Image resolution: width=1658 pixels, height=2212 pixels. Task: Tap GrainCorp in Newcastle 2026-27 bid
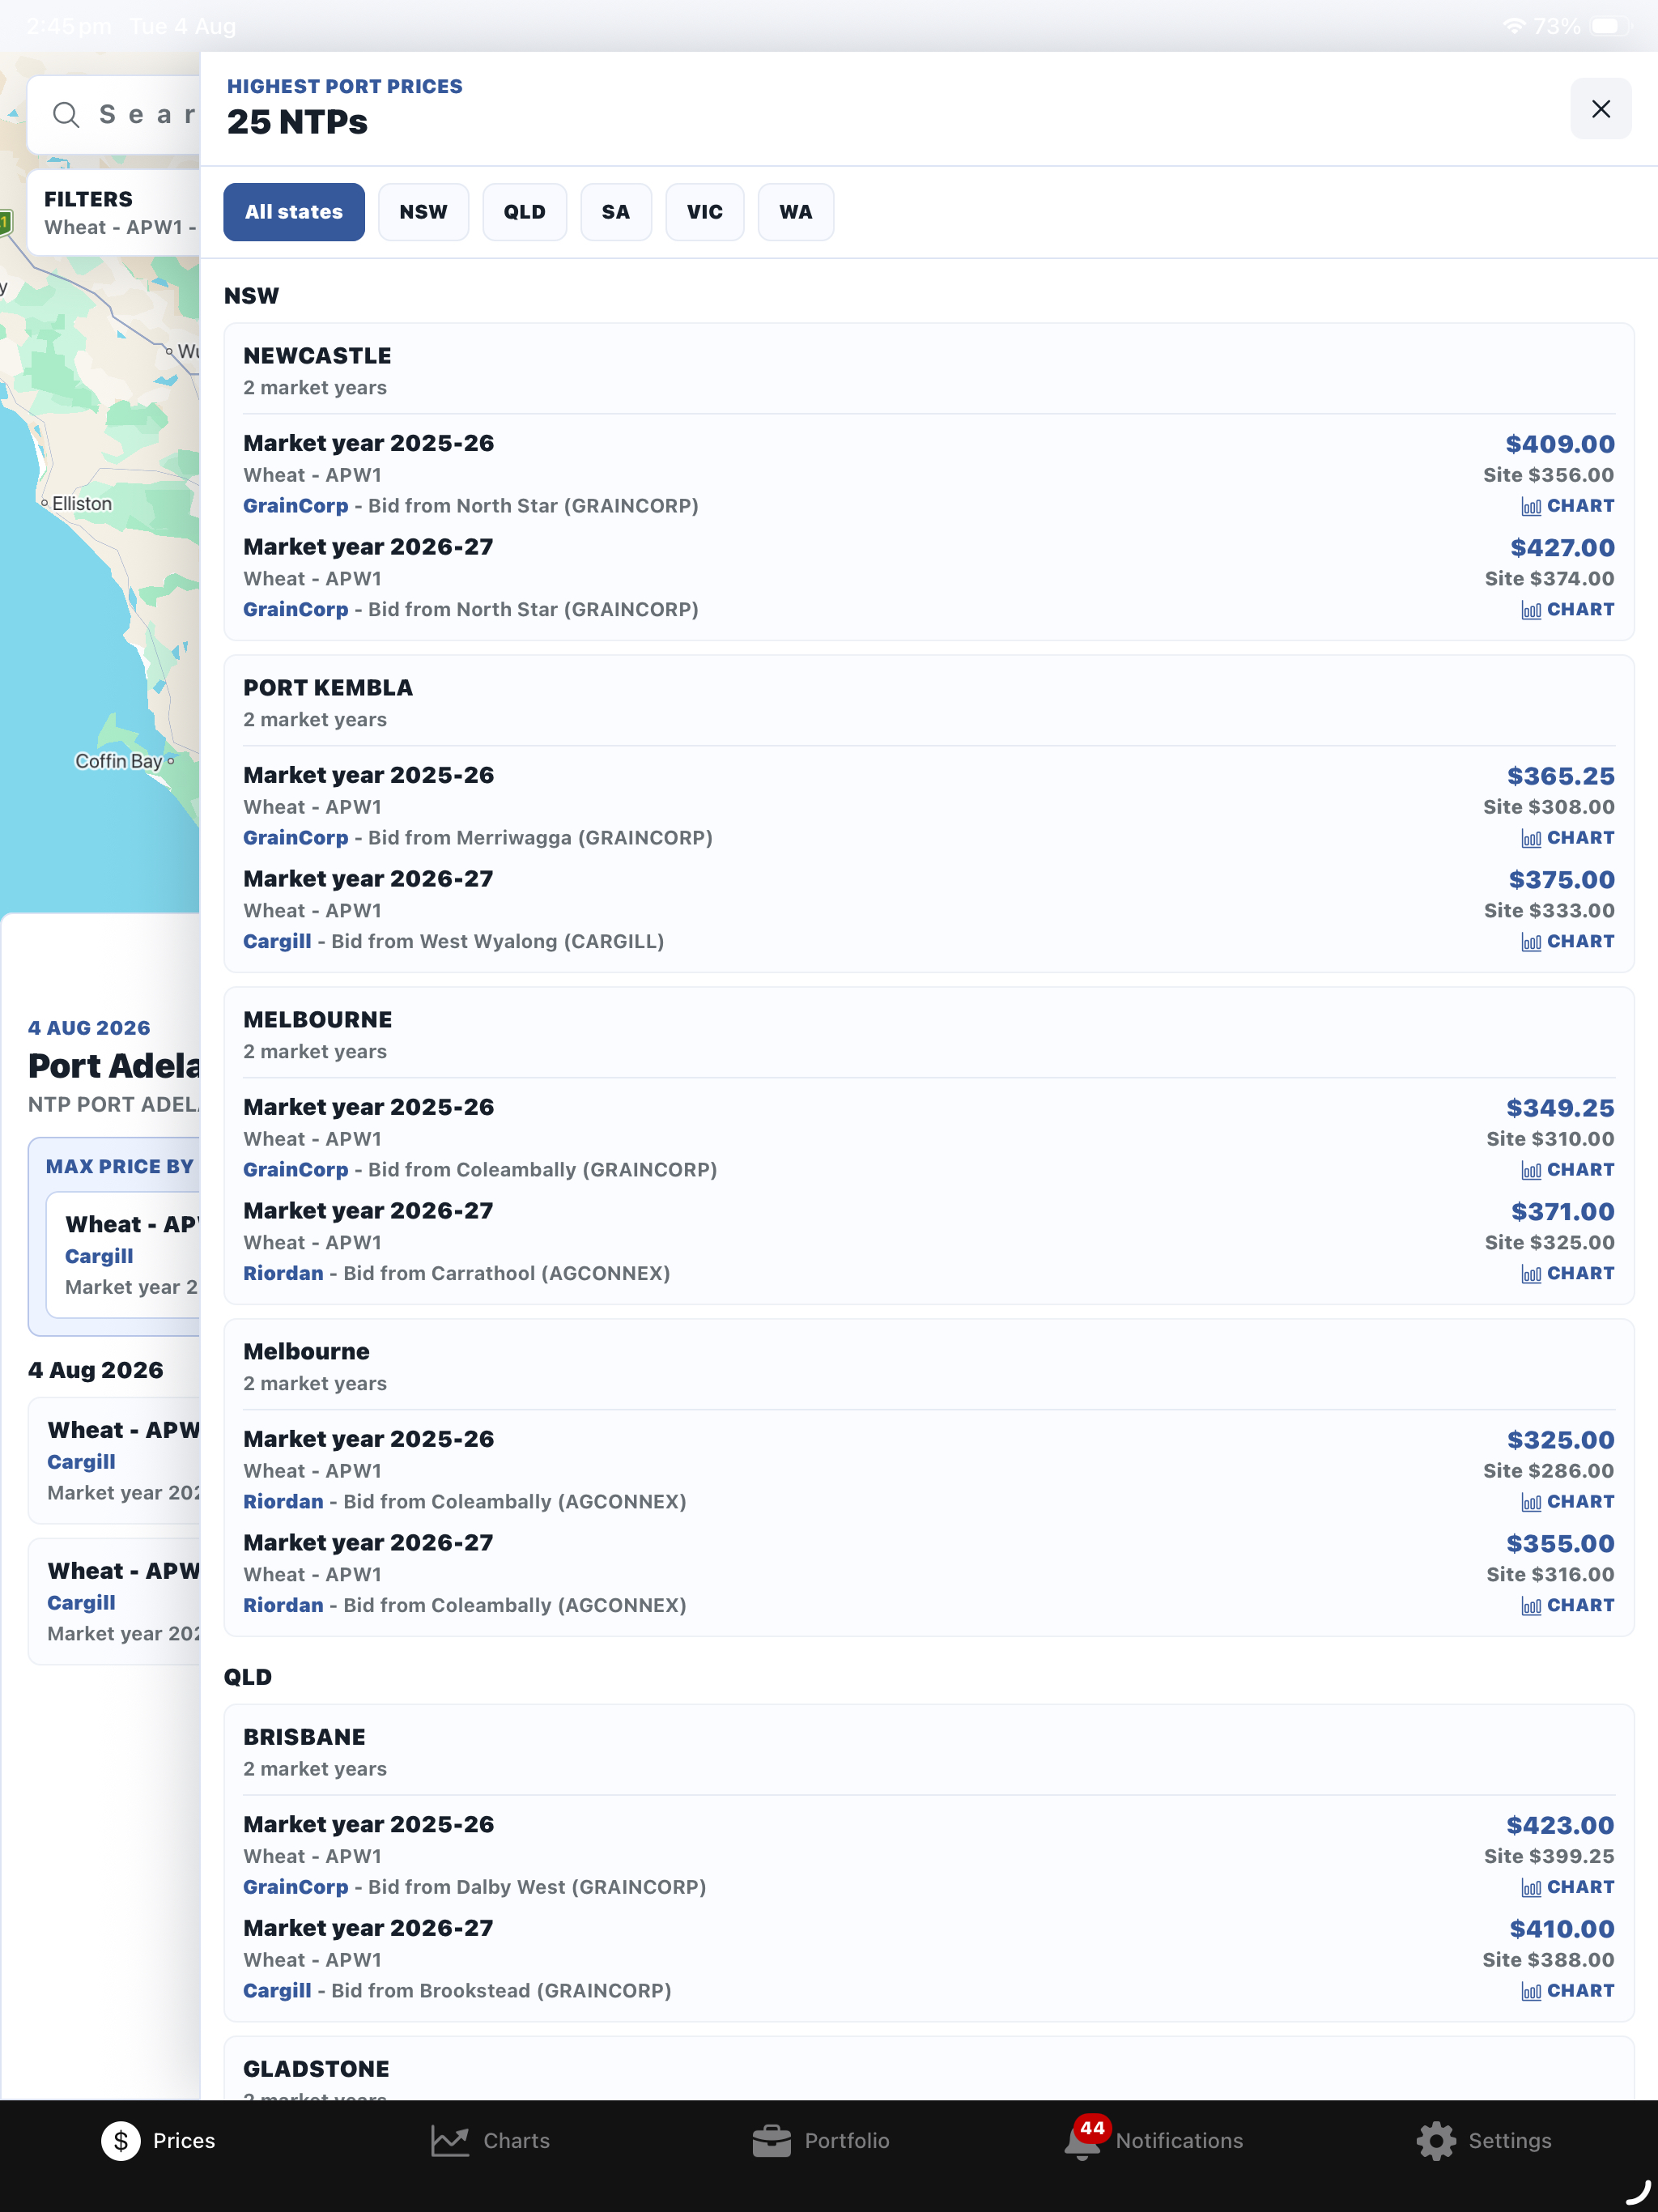(x=296, y=610)
